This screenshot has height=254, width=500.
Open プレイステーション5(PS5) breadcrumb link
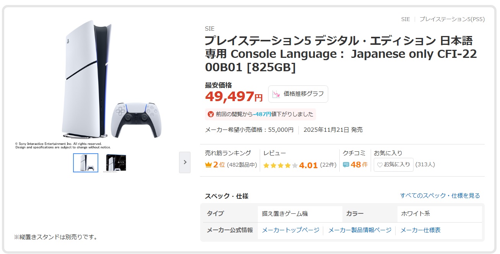tap(452, 19)
